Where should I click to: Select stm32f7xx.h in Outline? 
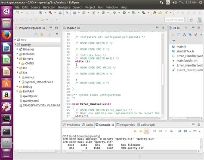coord(185,51)
